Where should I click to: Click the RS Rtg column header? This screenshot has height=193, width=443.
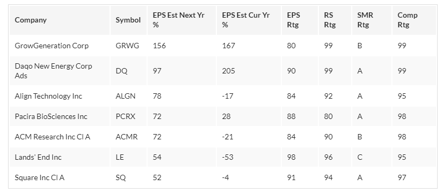(330, 20)
